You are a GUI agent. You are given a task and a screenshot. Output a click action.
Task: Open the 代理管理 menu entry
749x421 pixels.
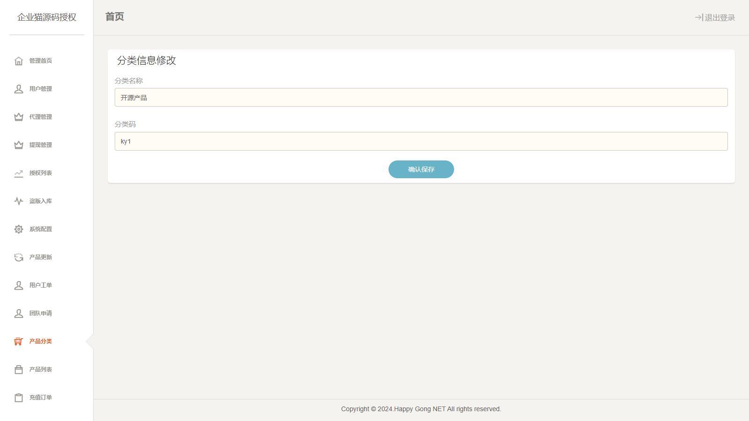pos(41,117)
